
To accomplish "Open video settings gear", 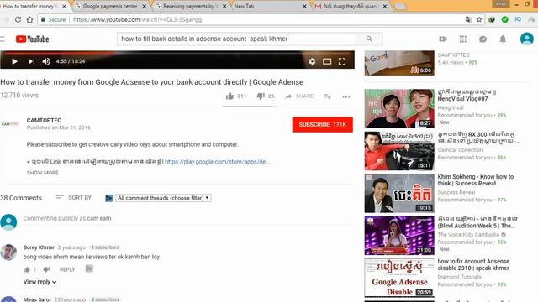I will pos(312,61).
